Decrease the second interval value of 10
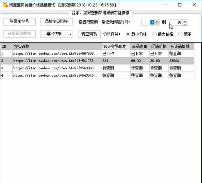 pyautogui.click(x=185, y=24)
